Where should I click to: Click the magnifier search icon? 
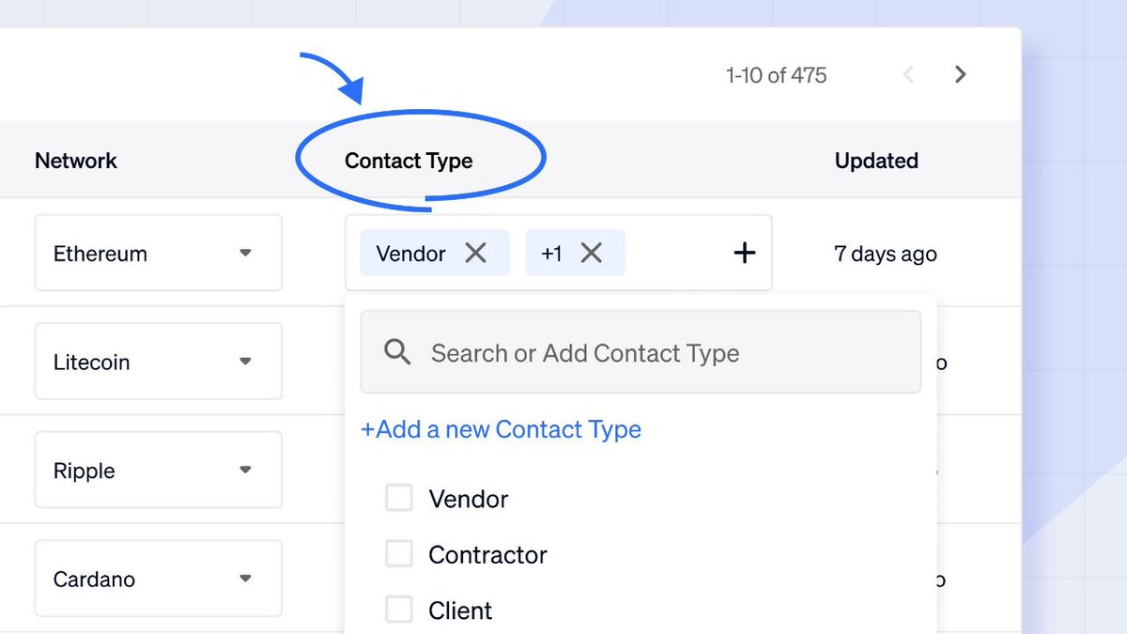(x=398, y=353)
